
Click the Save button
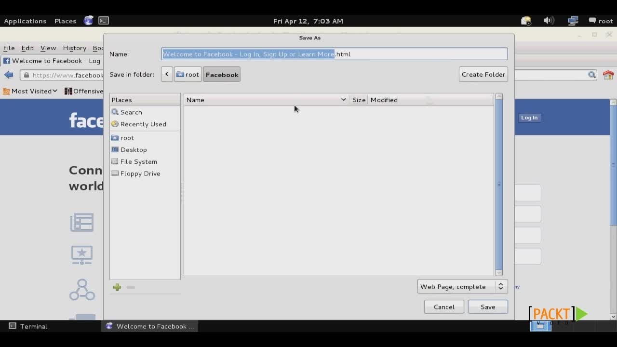[x=488, y=307]
